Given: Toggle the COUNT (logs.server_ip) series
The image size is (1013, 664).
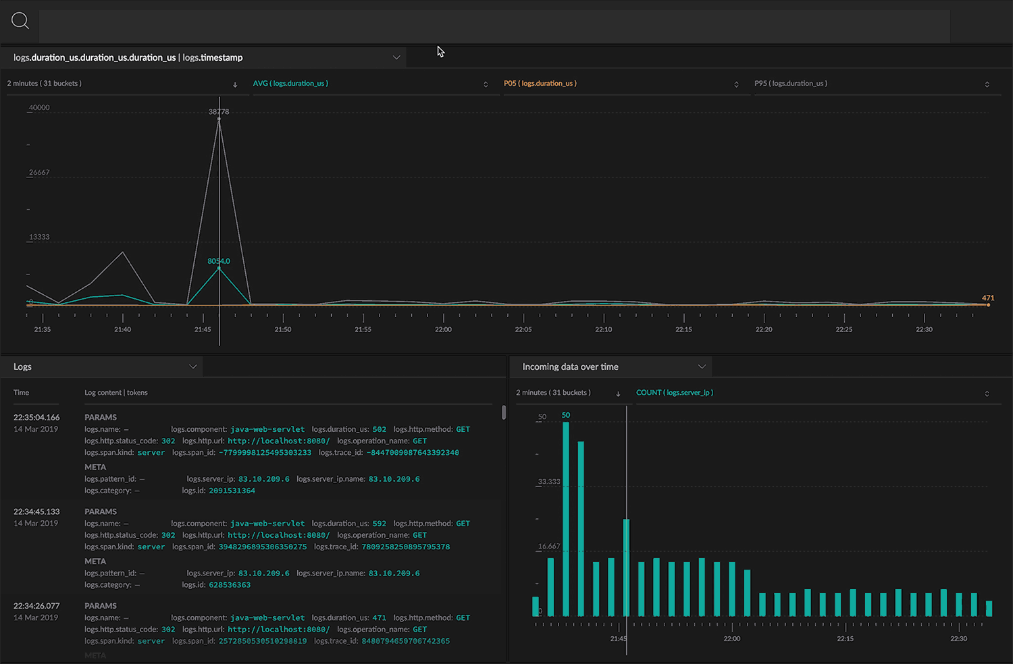Looking at the screenshot, I should tap(674, 392).
